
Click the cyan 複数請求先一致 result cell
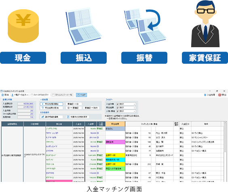[115, 160]
